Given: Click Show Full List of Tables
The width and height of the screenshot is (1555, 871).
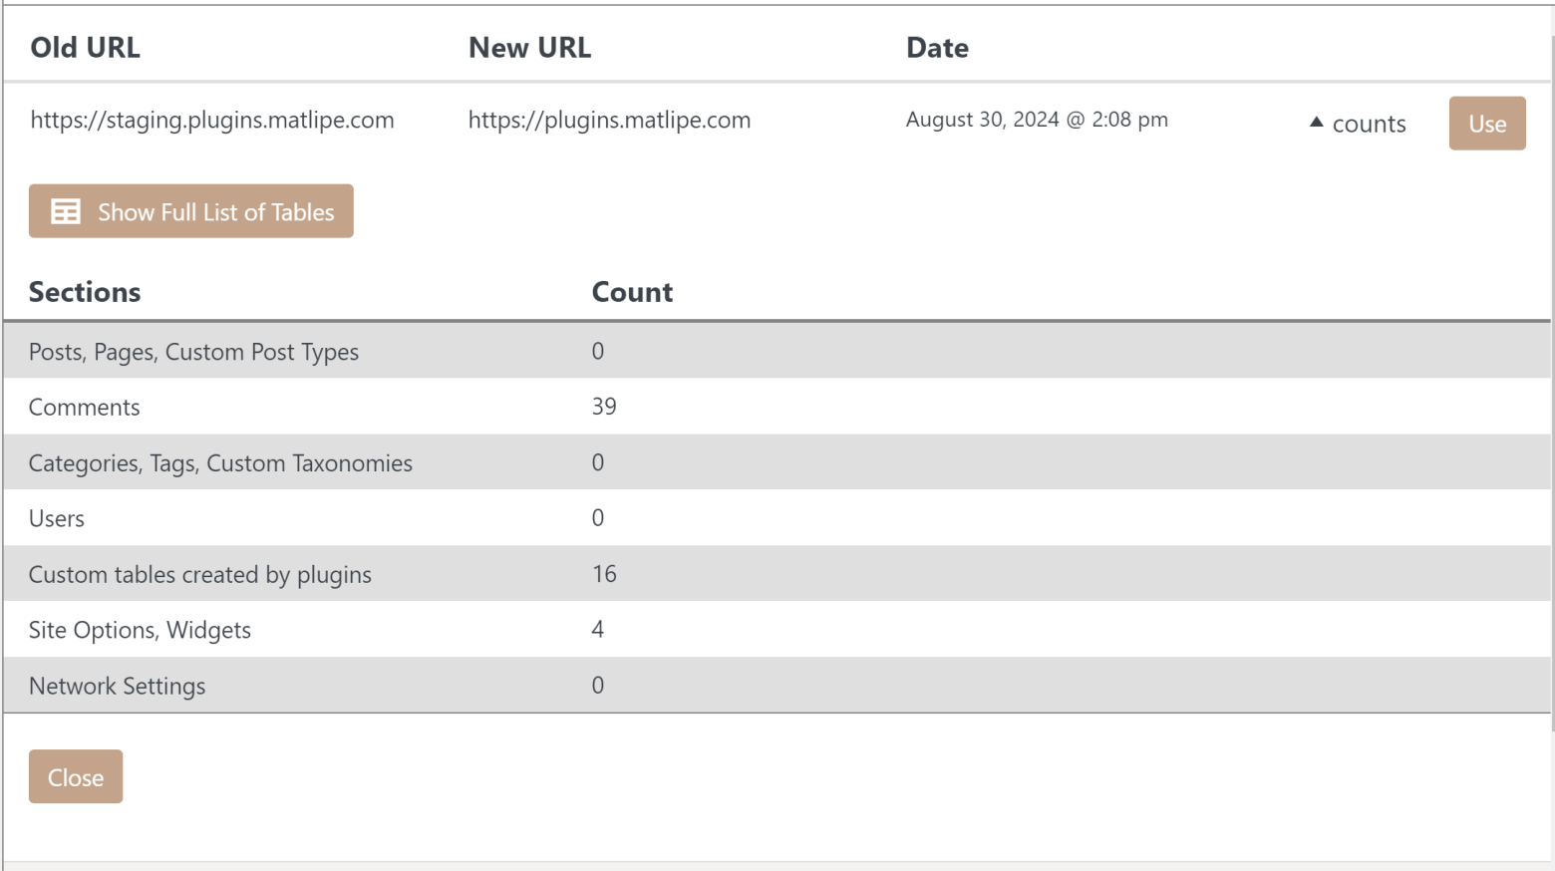Looking at the screenshot, I should [215, 212].
